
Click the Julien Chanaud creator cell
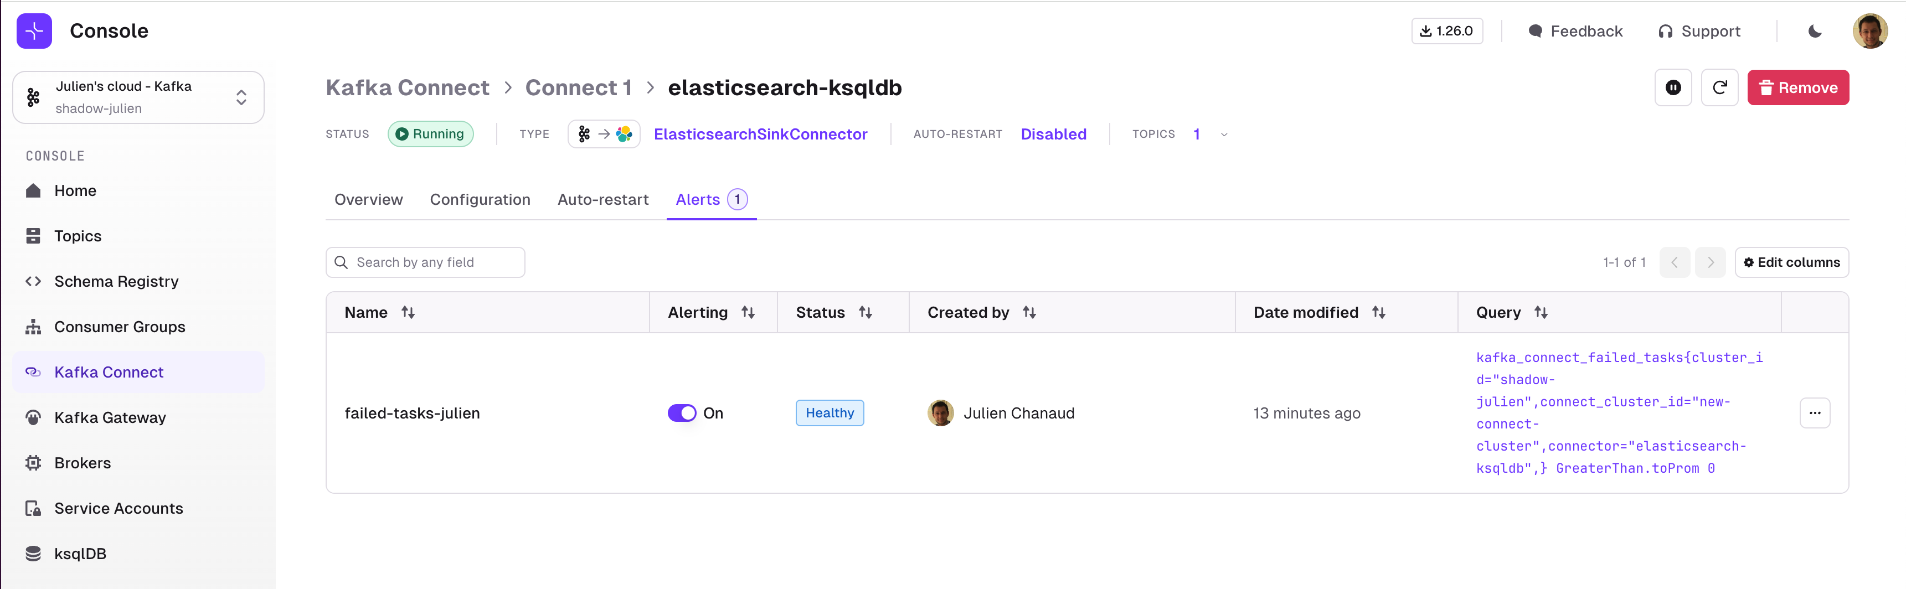point(1001,414)
